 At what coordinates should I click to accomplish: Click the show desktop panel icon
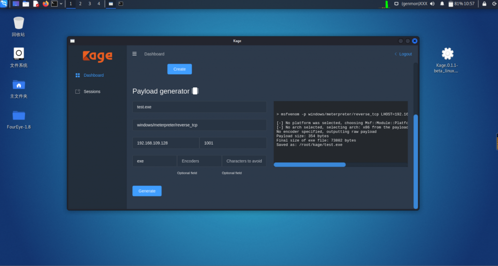pos(16,4)
